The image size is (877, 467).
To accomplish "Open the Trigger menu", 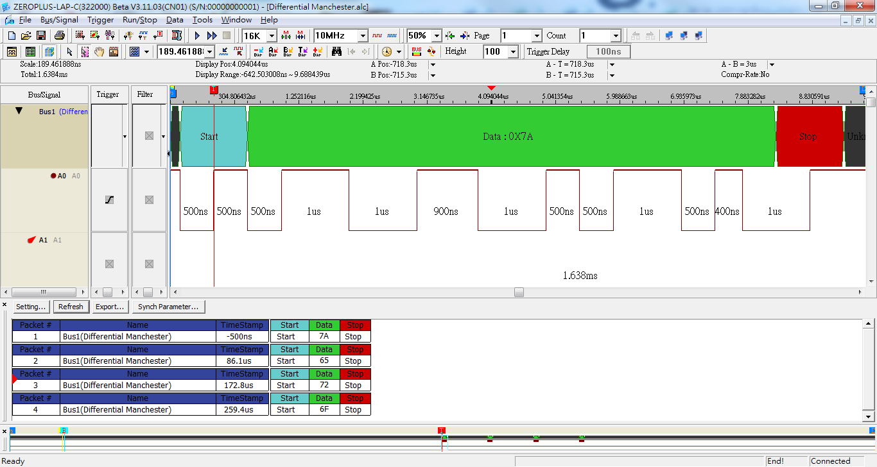I will [x=100, y=20].
